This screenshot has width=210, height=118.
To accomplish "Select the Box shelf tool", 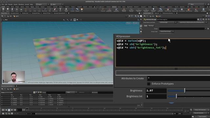I will [x=3, y=10].
